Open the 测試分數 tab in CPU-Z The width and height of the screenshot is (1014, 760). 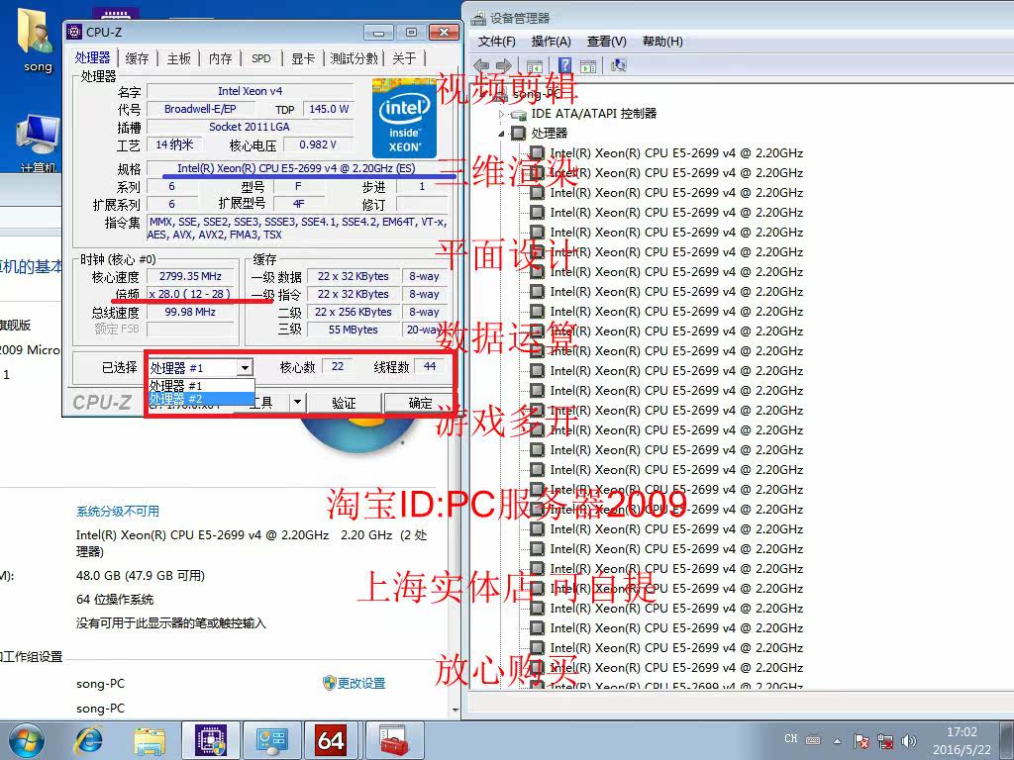tap(354, 58)
